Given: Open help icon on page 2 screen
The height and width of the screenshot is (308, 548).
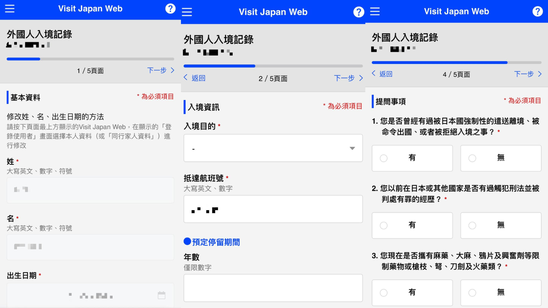Looking at the screenshot, I should pyautogui.click(x=358, y=12).
